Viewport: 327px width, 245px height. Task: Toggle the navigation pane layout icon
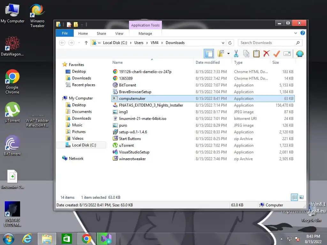pyautogui.click(x=209, y=54)
